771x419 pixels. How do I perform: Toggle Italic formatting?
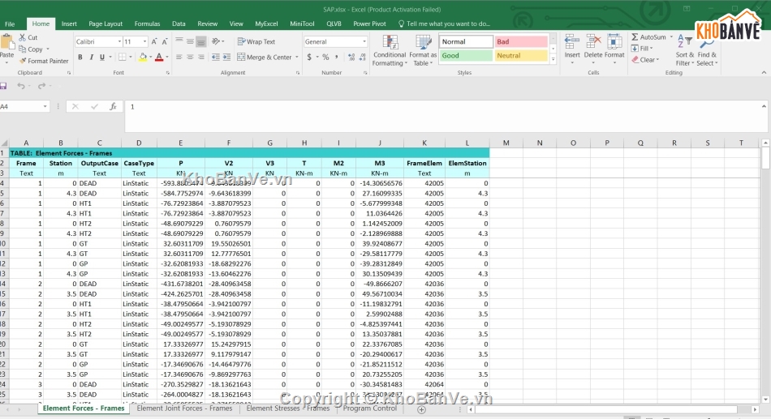[92, 58]
